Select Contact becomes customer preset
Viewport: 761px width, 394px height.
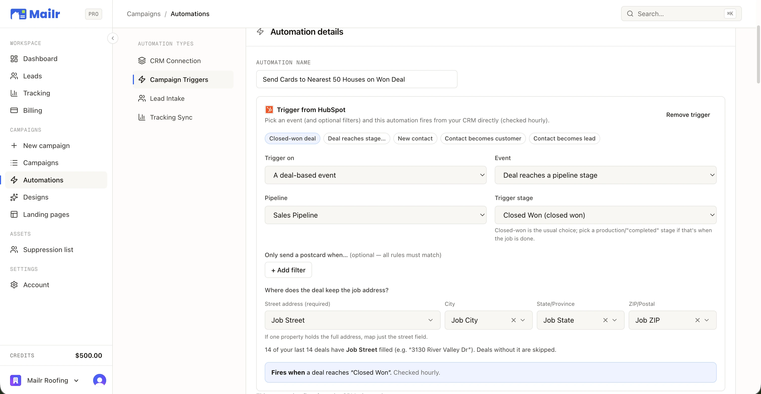(483, 139)
